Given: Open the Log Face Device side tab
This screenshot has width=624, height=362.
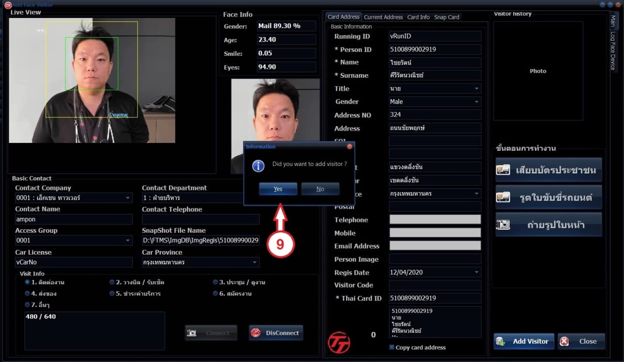Looking at the screenshot, I should [613, 52].
